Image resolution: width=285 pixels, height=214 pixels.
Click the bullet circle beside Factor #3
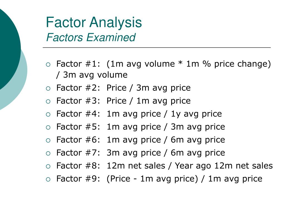(x=48, y=101)
